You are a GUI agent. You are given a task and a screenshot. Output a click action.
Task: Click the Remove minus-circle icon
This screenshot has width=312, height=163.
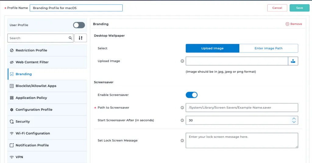287,24
